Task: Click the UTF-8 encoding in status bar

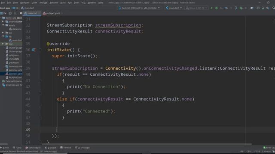Action: (257, 151)
